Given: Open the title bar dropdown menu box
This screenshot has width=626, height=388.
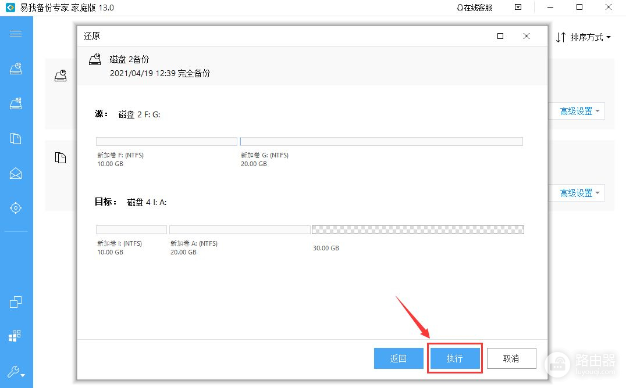Looking at the screenshot, I should 518,8.
